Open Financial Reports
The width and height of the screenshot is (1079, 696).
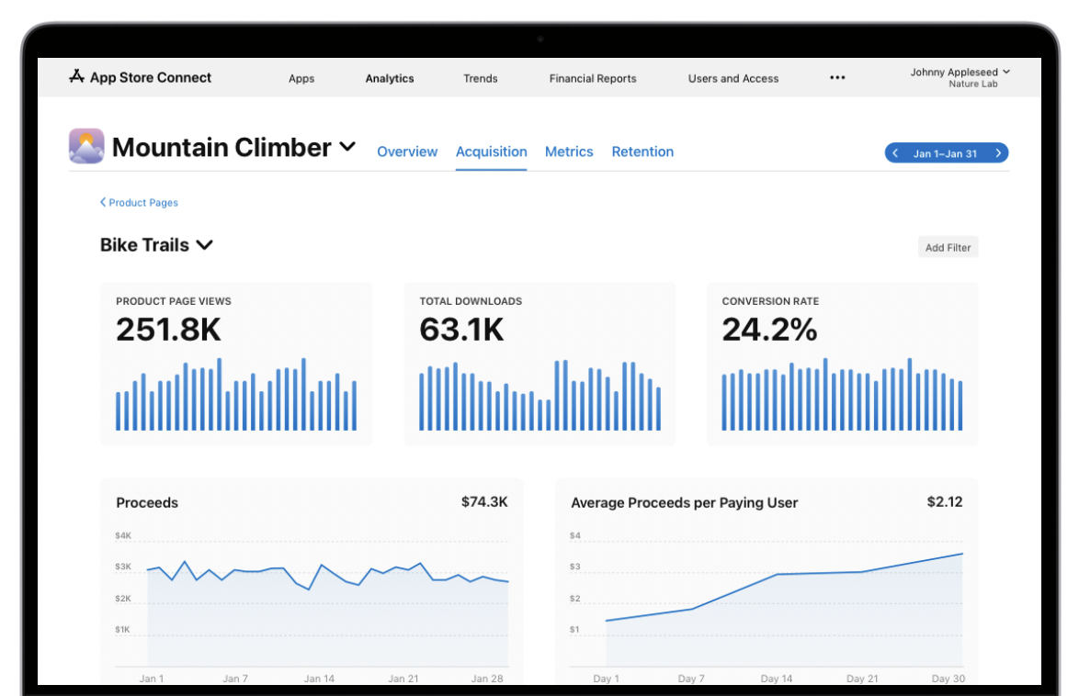(x=593, y=78)
